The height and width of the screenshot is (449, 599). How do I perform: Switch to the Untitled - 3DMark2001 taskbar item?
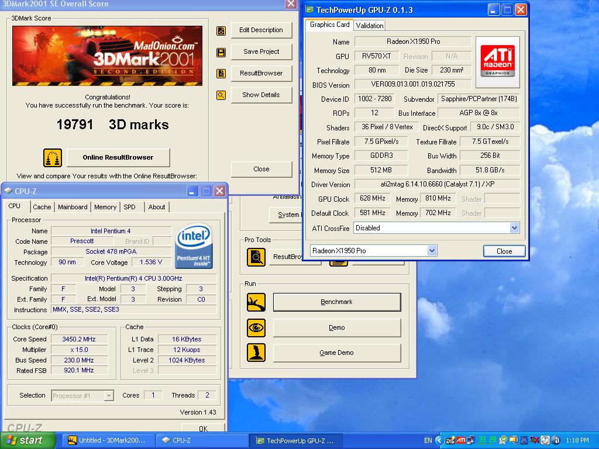click(x=108, y=440)
